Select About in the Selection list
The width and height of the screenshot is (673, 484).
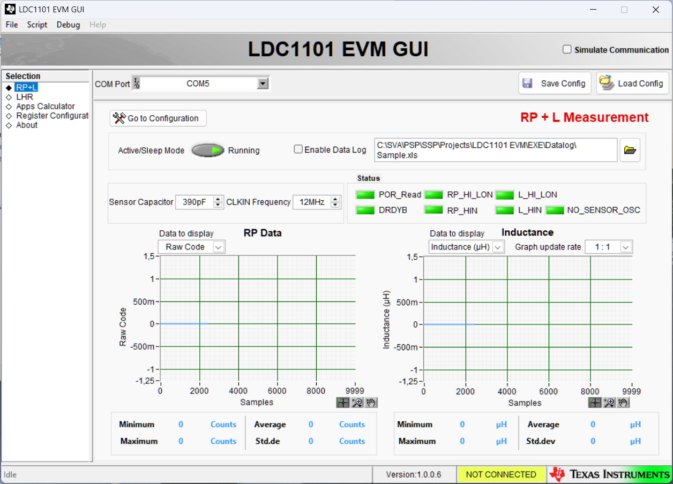tap(27, 125)
